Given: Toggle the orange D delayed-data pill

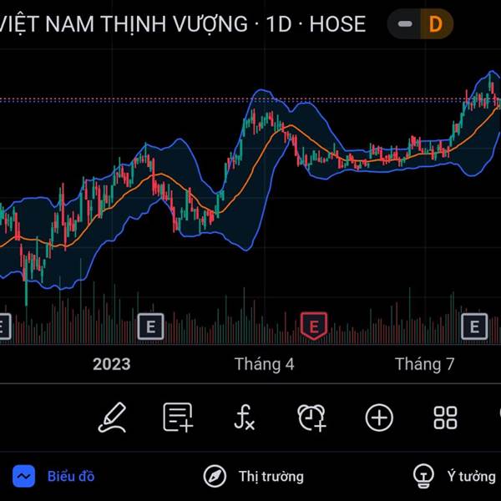Looking at the screenshot, I should [x=436, y=24].
